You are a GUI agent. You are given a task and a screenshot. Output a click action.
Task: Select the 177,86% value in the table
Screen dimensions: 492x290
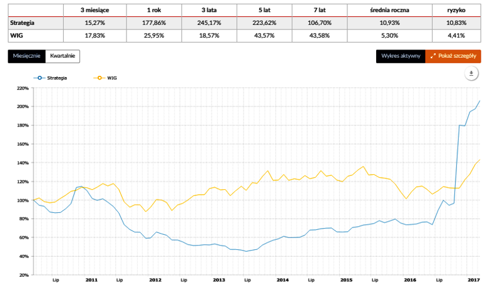[x=154, y=23]
